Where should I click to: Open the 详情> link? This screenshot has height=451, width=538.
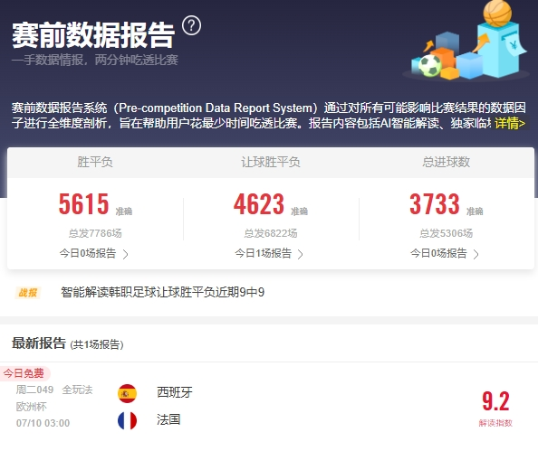[x=510, y=123]
